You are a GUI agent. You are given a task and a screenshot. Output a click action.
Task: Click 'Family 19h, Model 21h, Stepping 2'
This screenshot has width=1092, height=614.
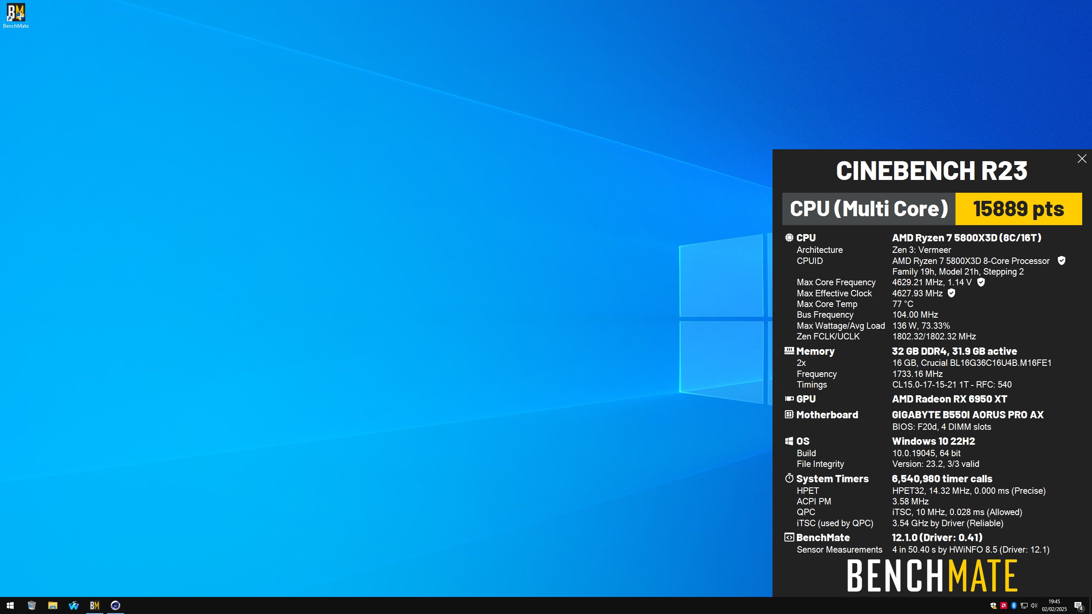tap(958, 272)
